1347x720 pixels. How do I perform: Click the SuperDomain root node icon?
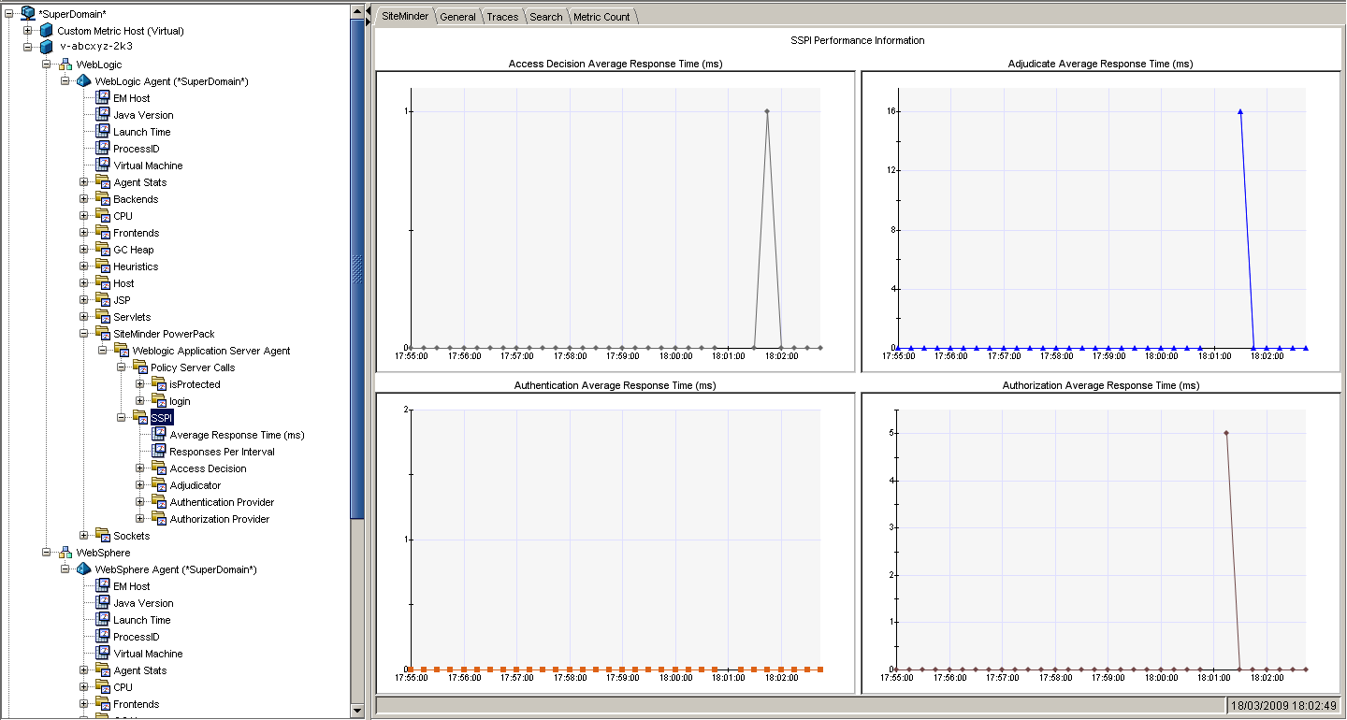point(28,13)
